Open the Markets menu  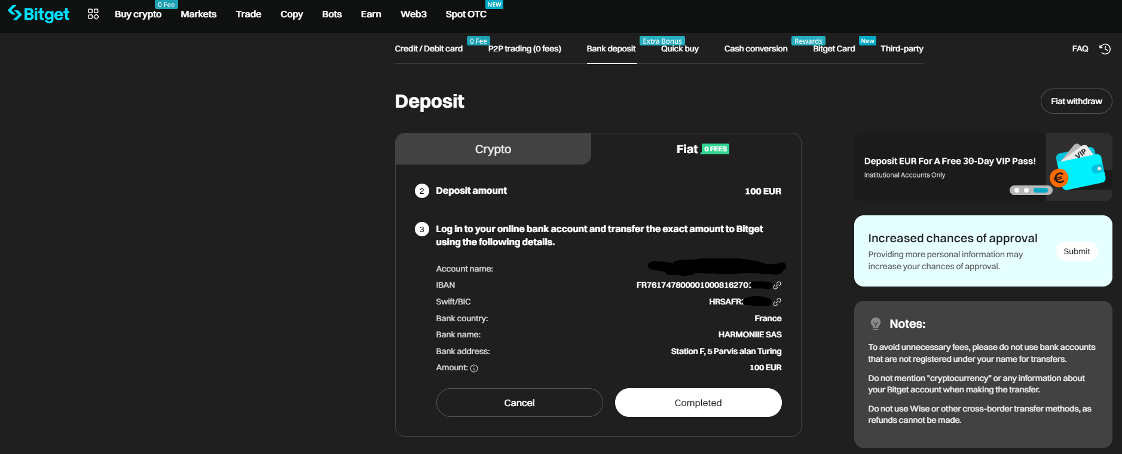pos(198,14)
